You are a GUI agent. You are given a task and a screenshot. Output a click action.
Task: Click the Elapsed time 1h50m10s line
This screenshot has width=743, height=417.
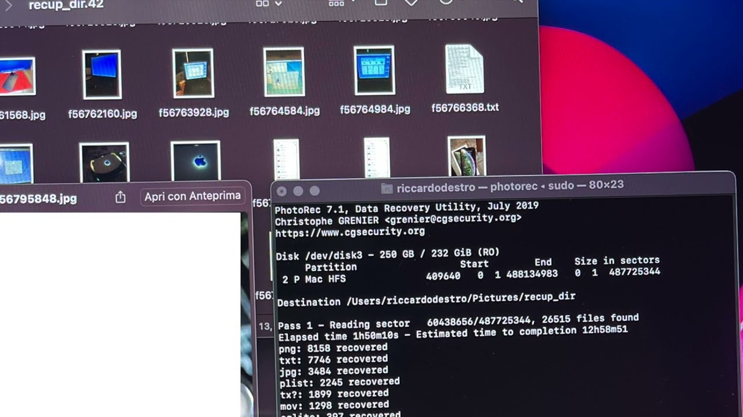(x=453, y=334)
